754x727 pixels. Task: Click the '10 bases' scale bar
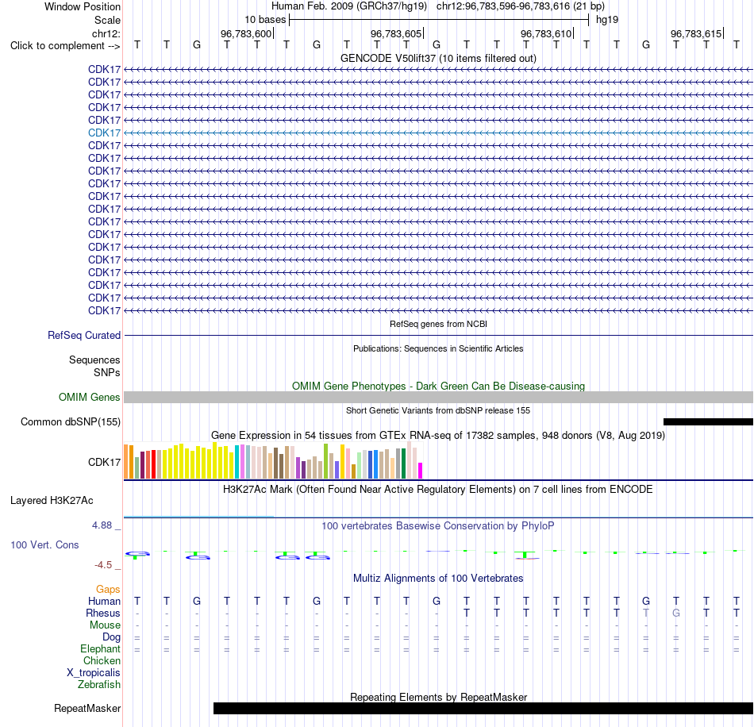[439, 20]
